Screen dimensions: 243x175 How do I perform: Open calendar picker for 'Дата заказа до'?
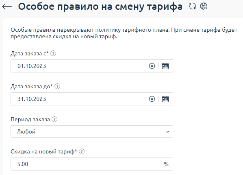[165, 99]
